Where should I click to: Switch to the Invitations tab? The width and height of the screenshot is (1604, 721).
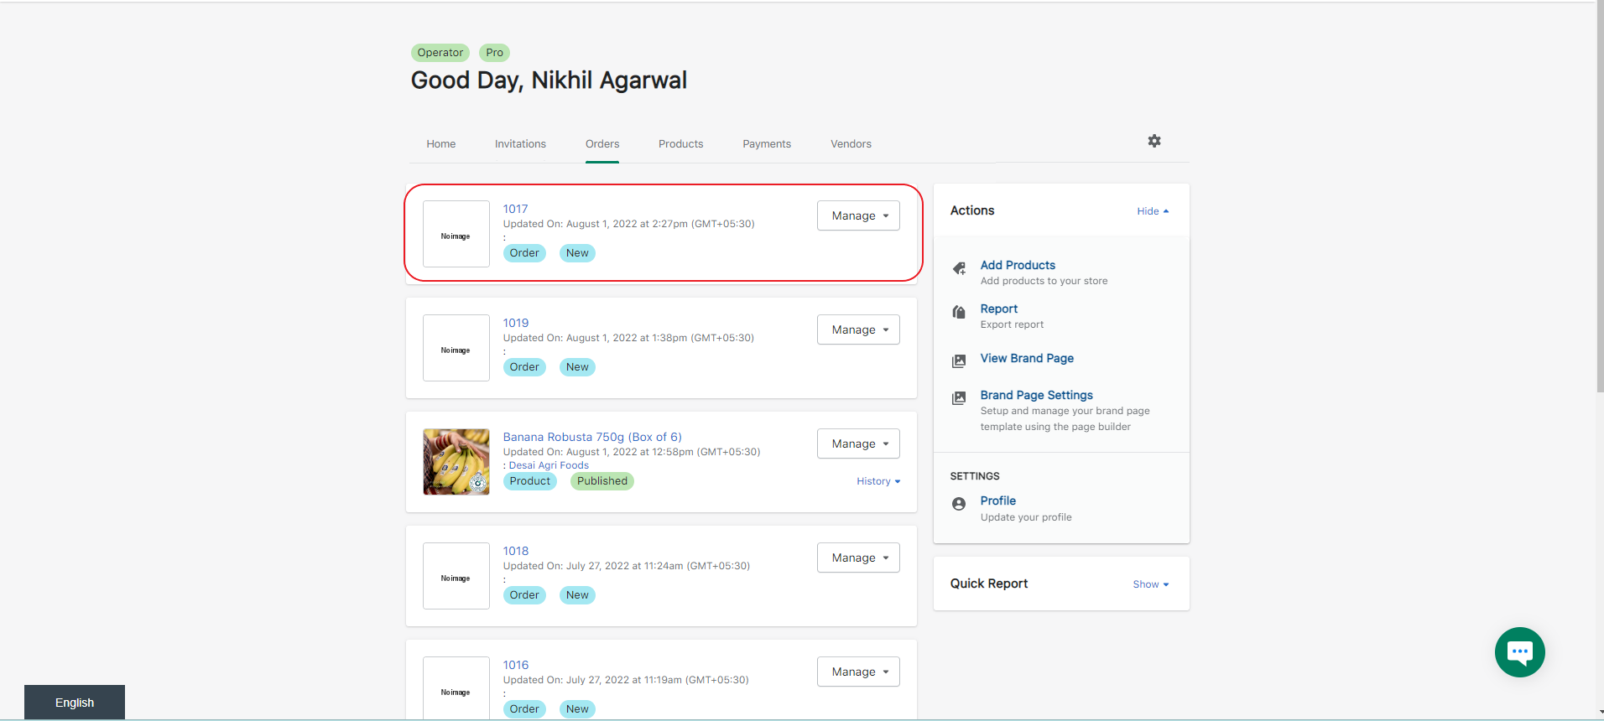tap(520, 144)
